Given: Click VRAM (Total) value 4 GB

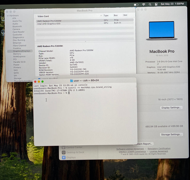Looking at the screenshot, I should coord(72,60).
